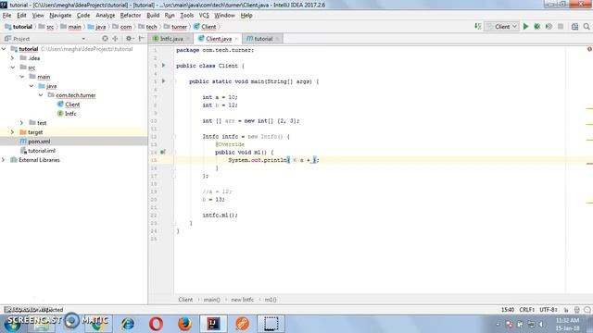
Task: Expand the test folder
Action: coord(21,123)
